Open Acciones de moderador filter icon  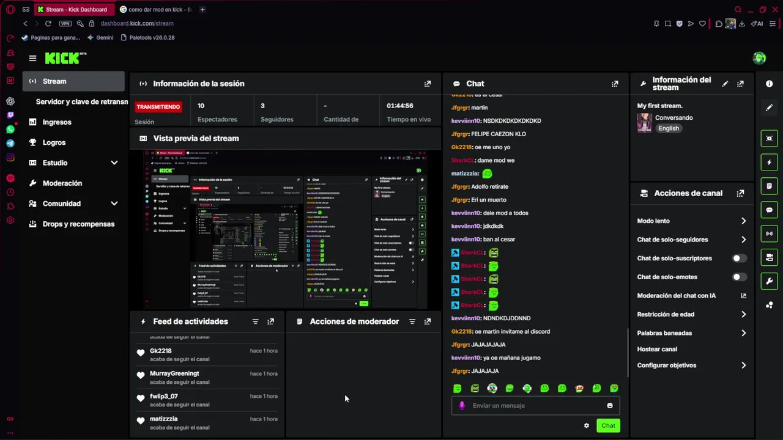pyautogui.click(x=412, y=321)
